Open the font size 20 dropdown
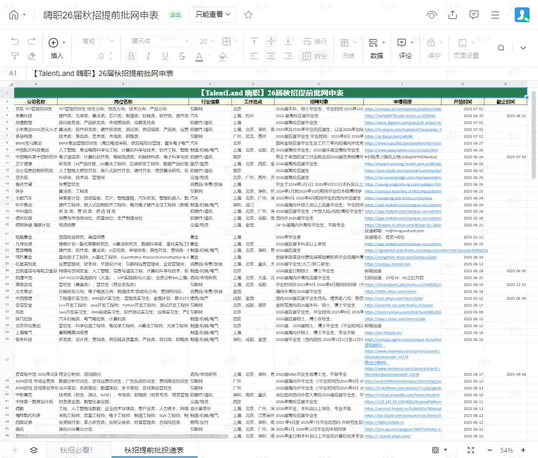This screenshot has width=538, height=458. [x=206, y=42]
